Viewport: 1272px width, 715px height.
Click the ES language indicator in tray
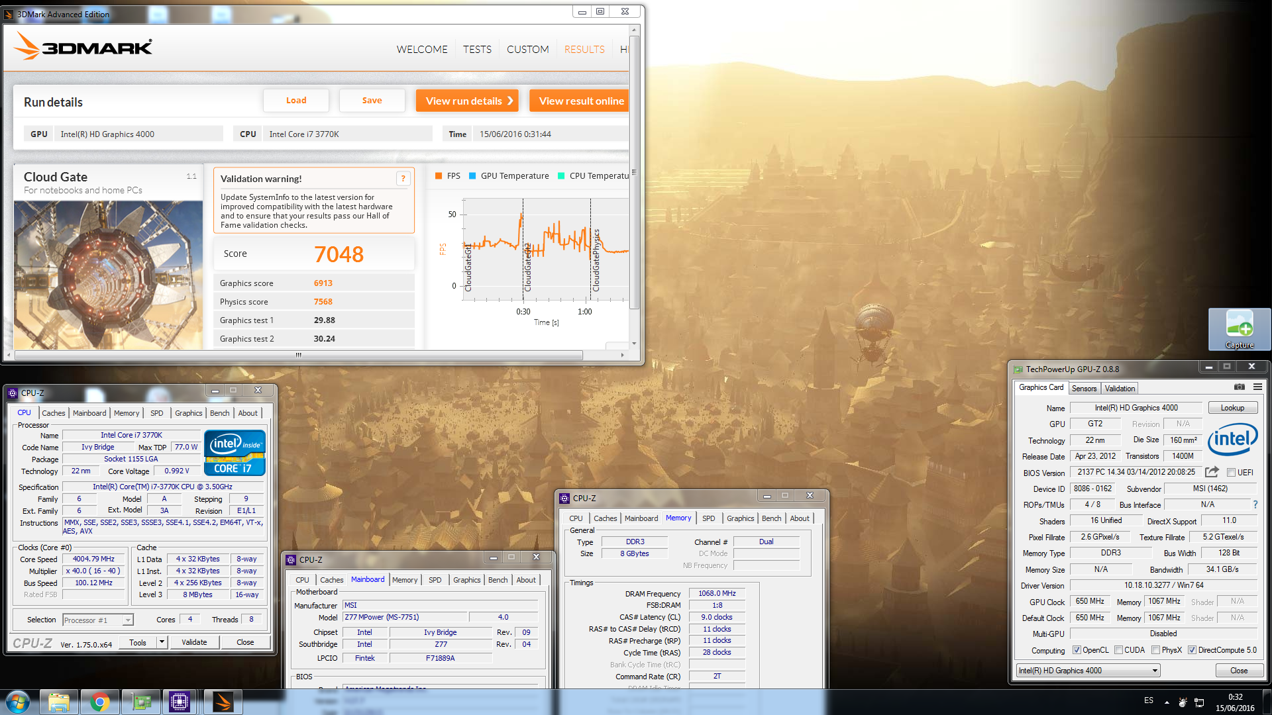1149,700
